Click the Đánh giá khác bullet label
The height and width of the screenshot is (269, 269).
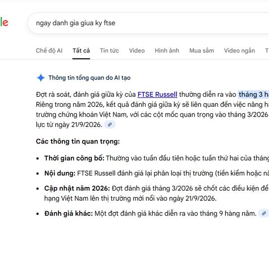(x=69, y=213)
